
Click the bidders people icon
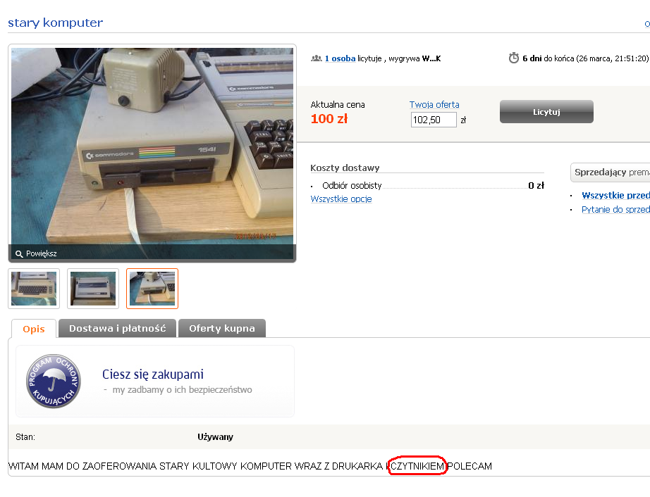pos(317,58)
